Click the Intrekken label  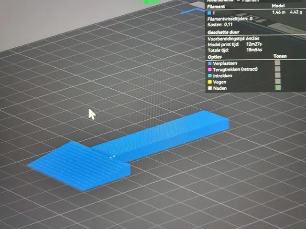tap(223, 76)
